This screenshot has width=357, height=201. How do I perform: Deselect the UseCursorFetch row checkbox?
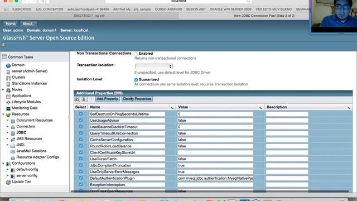tap(81, 159)
